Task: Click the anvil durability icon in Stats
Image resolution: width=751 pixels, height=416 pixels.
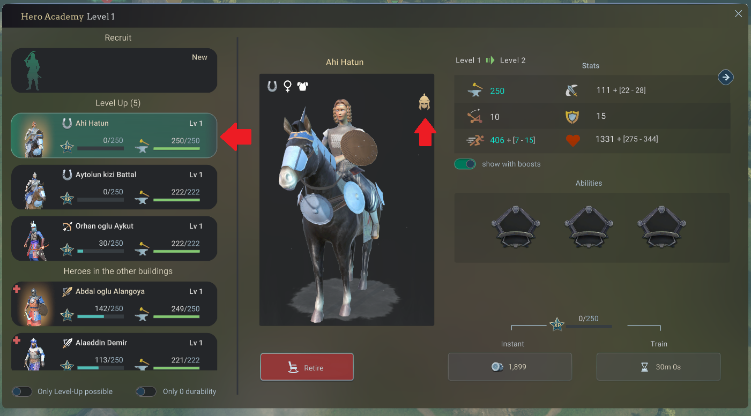Action: tap(474, 90)
